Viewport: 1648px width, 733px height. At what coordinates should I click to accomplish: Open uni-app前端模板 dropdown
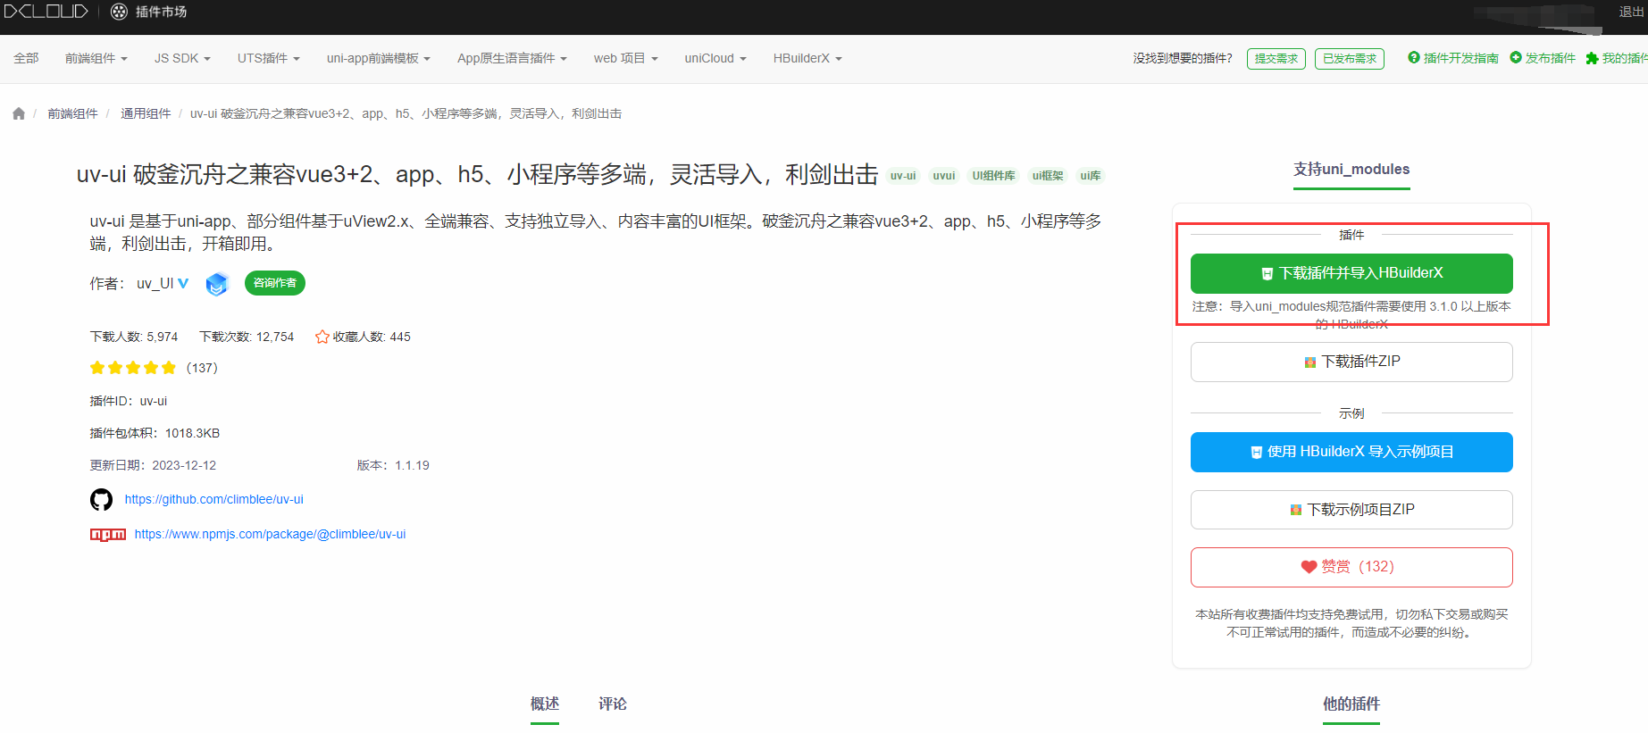(379, 58)
